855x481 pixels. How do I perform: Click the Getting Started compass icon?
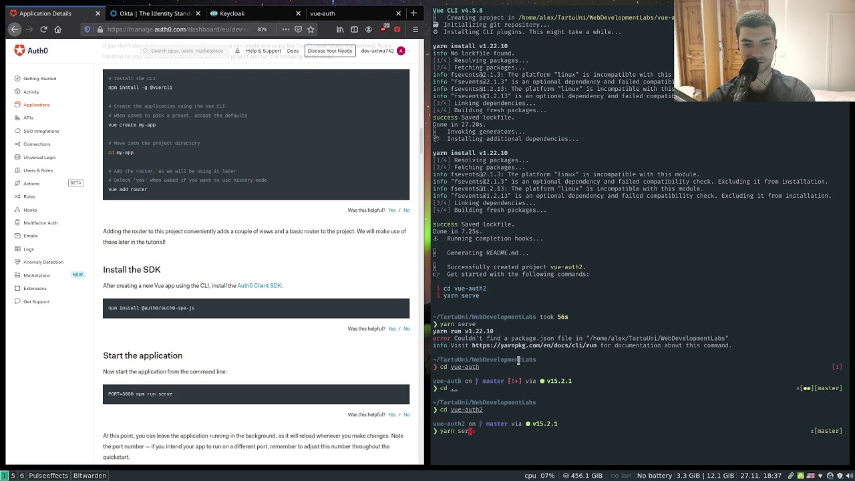(17, 79)
